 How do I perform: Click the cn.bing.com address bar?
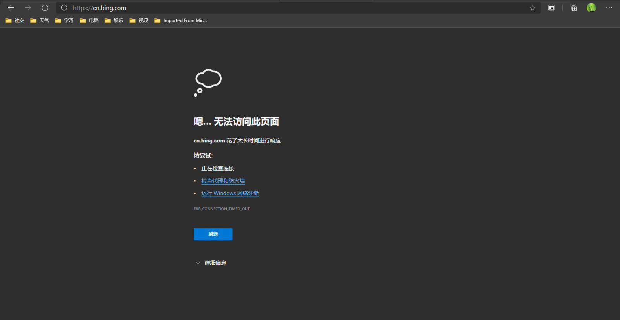point(298,8)
